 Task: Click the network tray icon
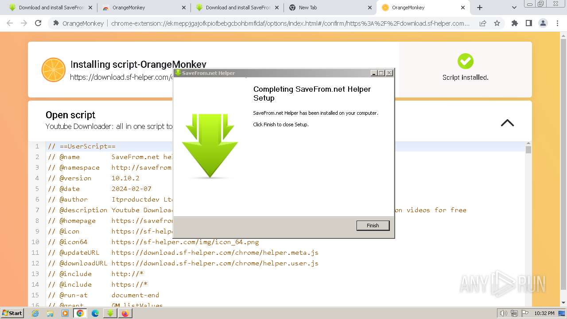(x=514, y=313)
